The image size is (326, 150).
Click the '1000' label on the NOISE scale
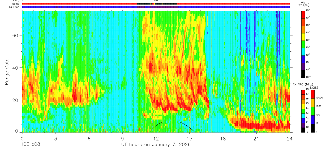click(319, 106)
